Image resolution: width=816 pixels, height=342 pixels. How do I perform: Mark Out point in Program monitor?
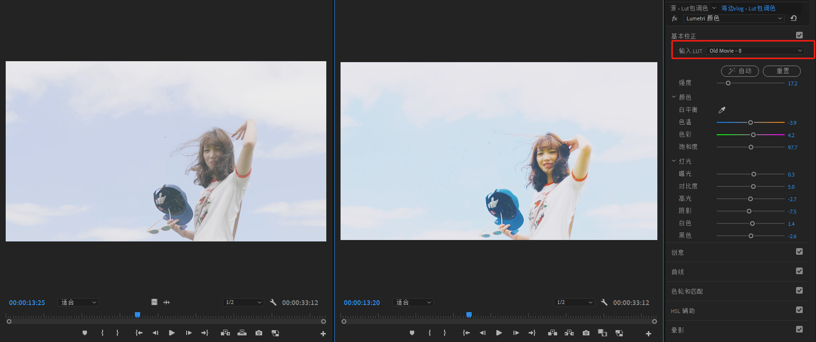(445, 333)
